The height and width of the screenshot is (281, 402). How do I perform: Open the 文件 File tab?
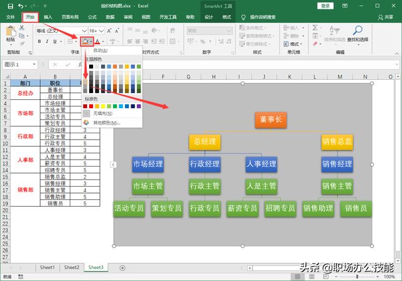[11, 17]
